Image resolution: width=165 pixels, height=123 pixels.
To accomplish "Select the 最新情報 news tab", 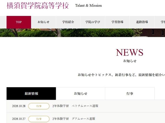I will click(x=31, y=93).
